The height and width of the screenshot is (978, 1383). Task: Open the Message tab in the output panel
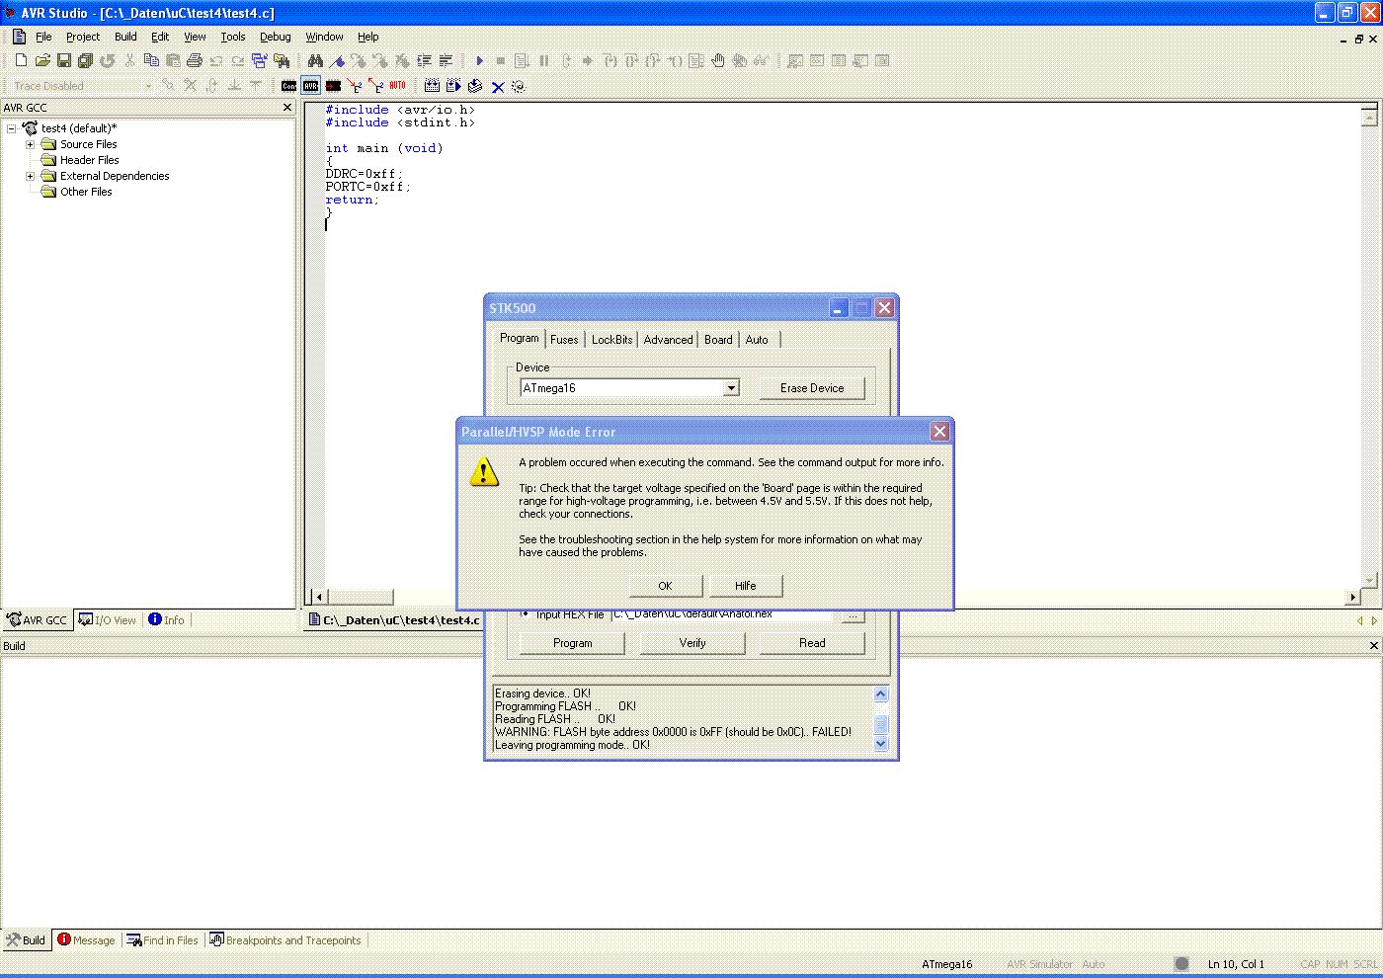click(86, 940)
